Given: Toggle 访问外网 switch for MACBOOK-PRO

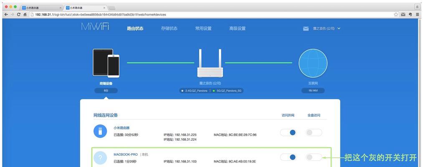Looking at the screenshot, I should (288, 157).
